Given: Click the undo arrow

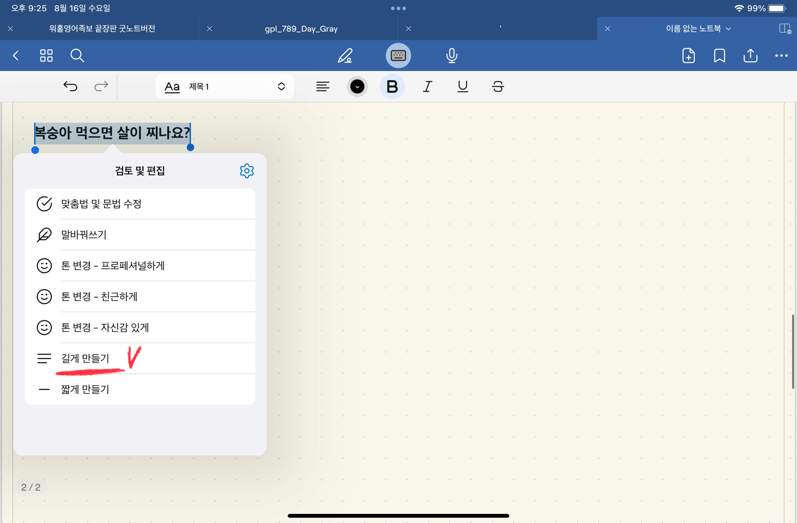Looking at the screenshot, I should (70, 86).
